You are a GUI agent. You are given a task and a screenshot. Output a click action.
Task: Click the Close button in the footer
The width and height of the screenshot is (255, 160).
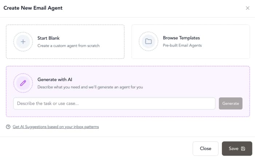tap(205, 148)
